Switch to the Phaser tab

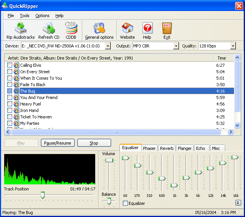click(x=149, y=148)
